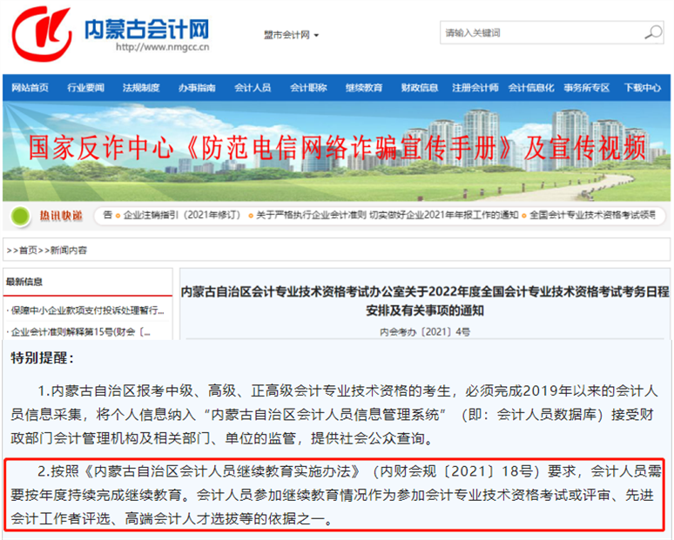
Task: Visit the 下载中心 page
Action: (642, 88)
